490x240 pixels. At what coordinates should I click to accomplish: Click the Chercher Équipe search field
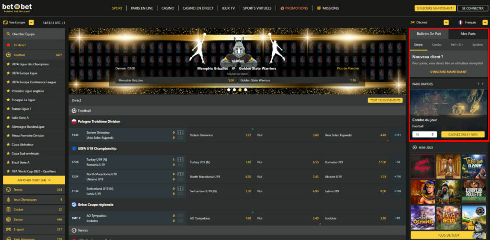(x=34, y=34)
